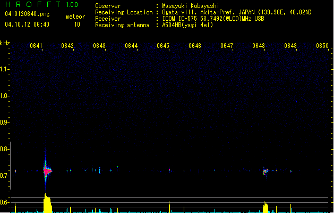Click the 0.8 kHz axis label

[x=4, y=149]
